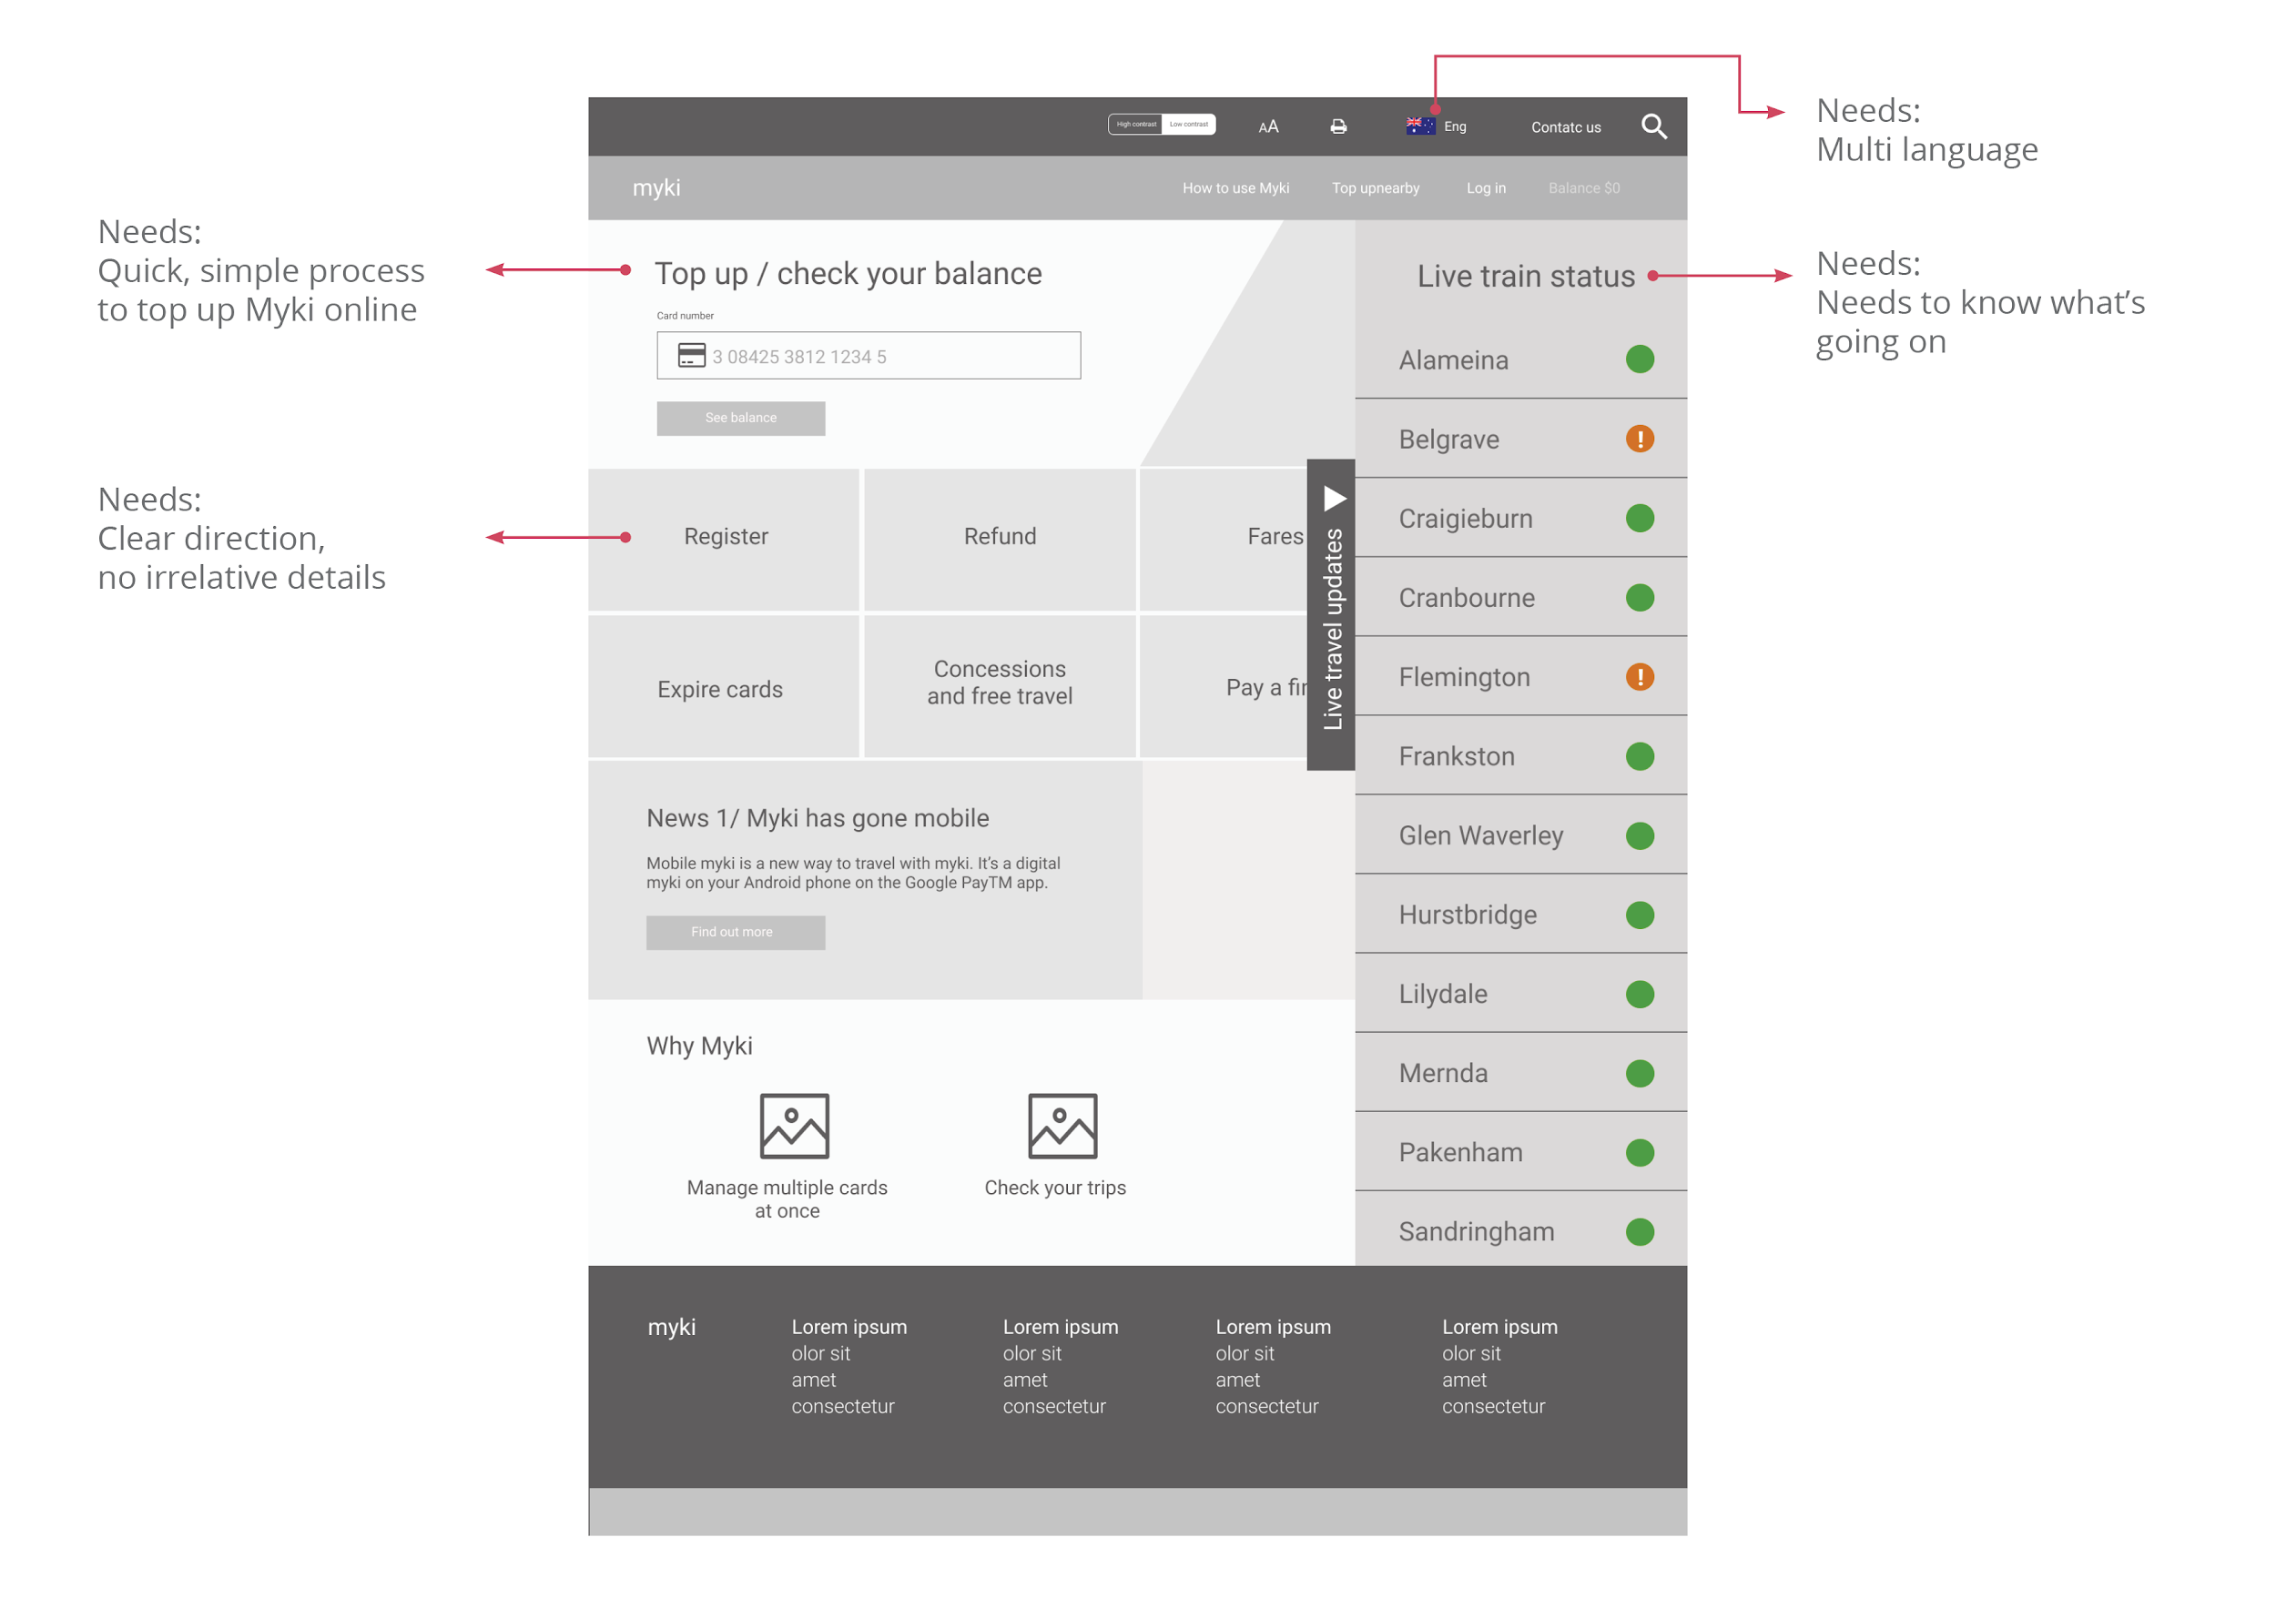Open the Eng language selector
Image resolution: width=2276 pixels, height=1608 pixels.
(1455, 126)
